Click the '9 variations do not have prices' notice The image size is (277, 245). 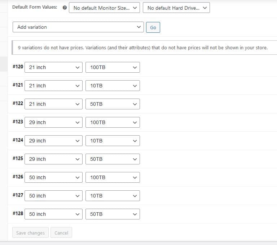coord(144,47)
